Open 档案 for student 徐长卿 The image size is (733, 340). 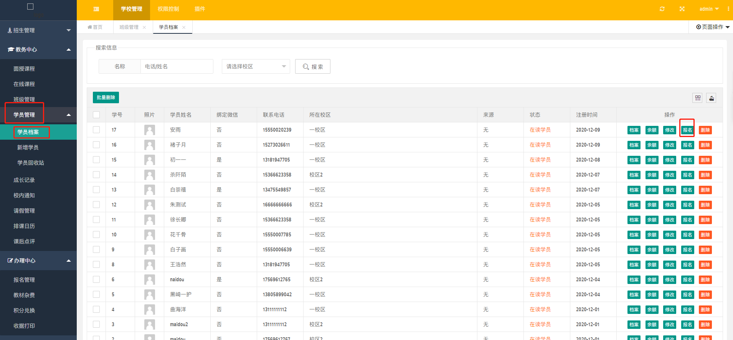tap(634, 220)
